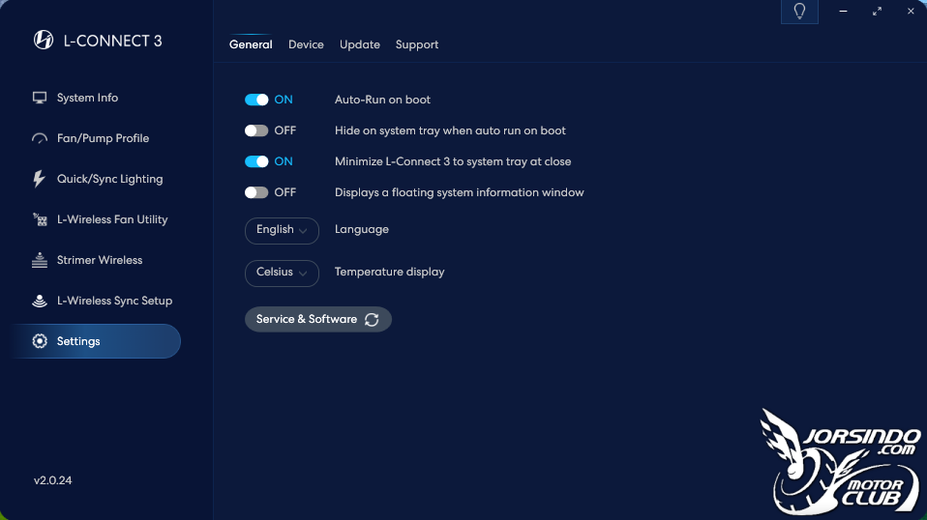This screenshot has width=927, height=520.
Task: Click the Hide on system tray label
Action: coord(450,130)
